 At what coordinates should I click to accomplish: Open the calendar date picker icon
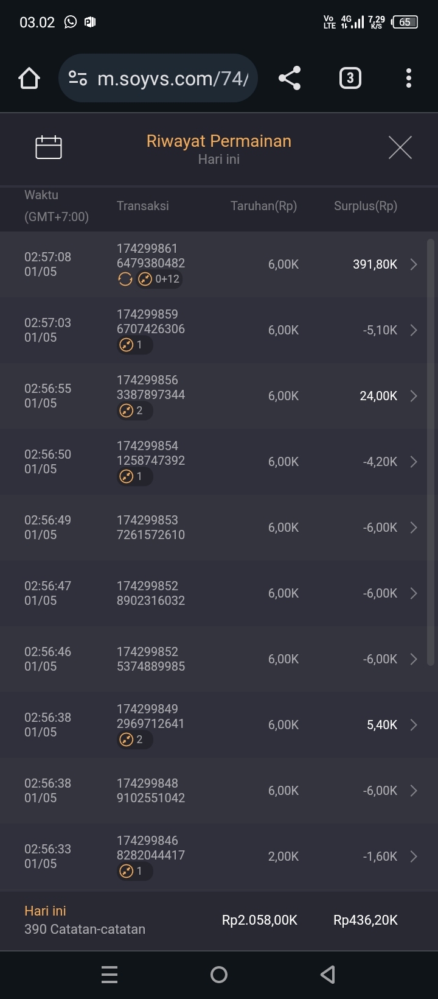[49, 147]
